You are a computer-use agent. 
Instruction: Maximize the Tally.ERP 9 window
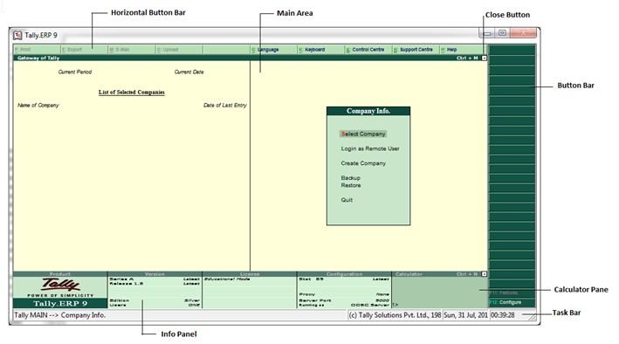502,33
